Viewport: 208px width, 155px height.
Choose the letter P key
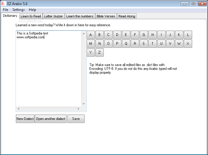[117, 44]
